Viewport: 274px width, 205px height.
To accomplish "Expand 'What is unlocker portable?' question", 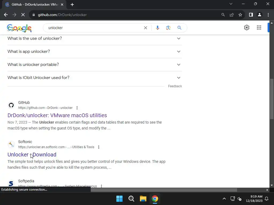I will point(94,65).
